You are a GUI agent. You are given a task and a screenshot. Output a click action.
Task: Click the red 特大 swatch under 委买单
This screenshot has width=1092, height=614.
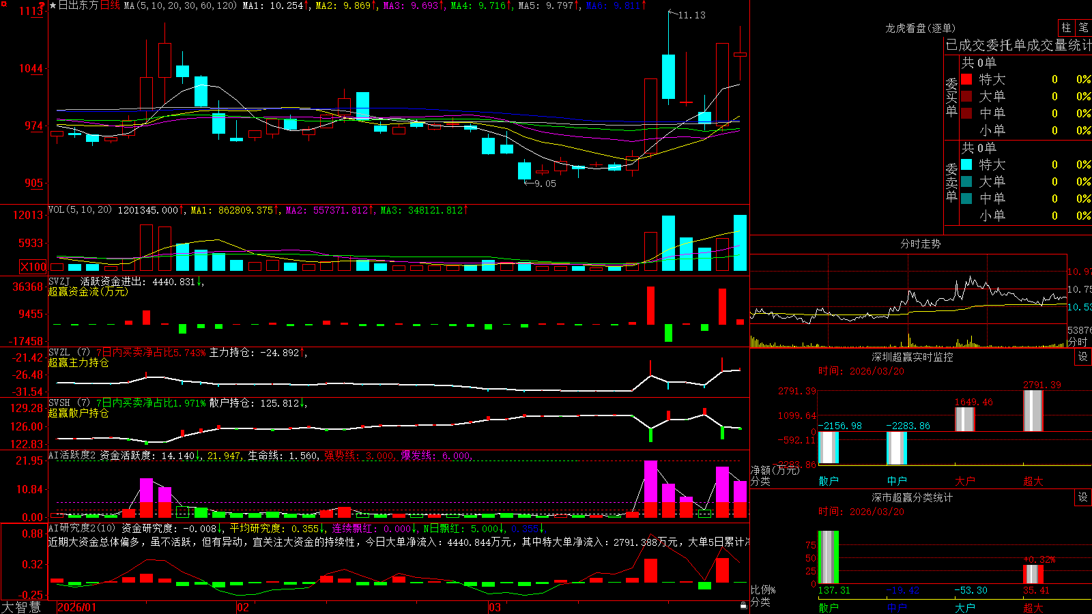pyautogui.click(x=966, y=79)
